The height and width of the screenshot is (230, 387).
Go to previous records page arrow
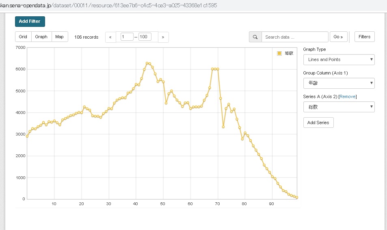click(x=110, y=37)
